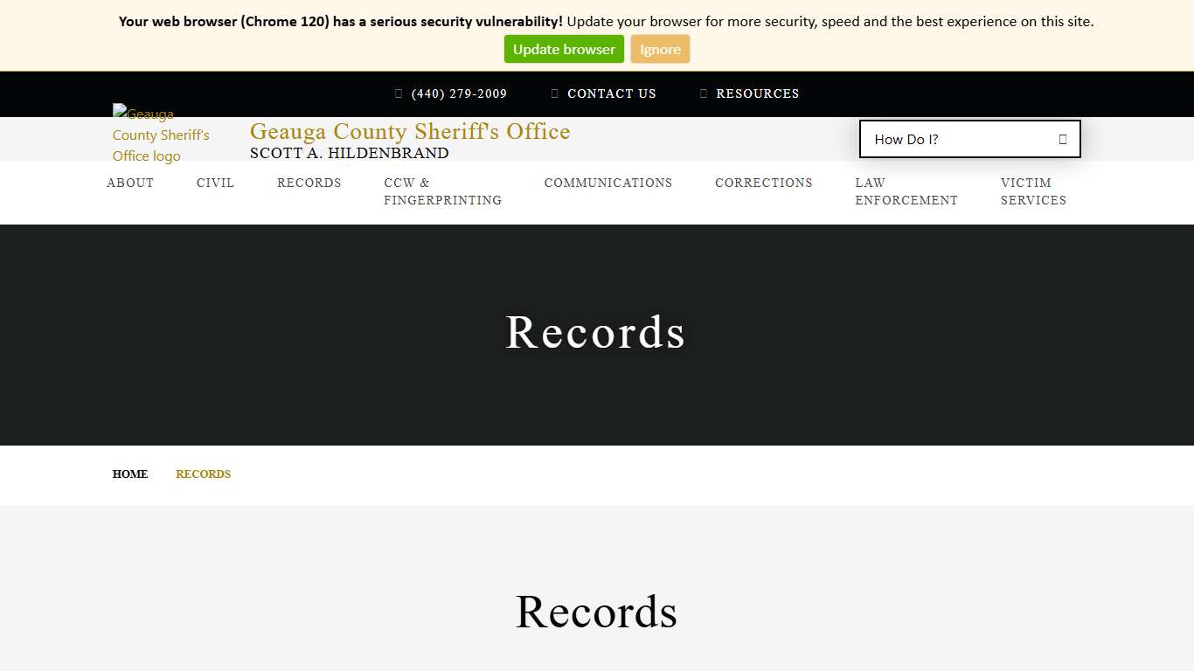The image size is (1194, 671).
Task: Open the How Do I? dropdown
Action: [x=969, y=139]
